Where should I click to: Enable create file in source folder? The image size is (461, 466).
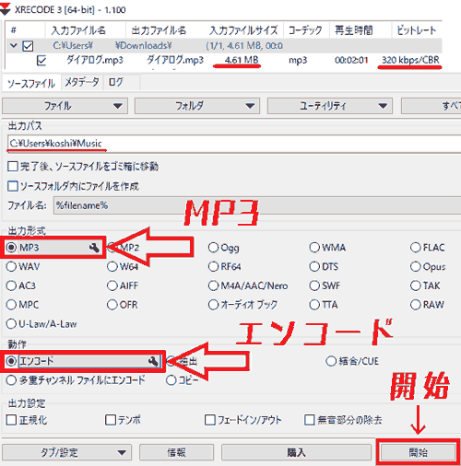click(13, 186)
